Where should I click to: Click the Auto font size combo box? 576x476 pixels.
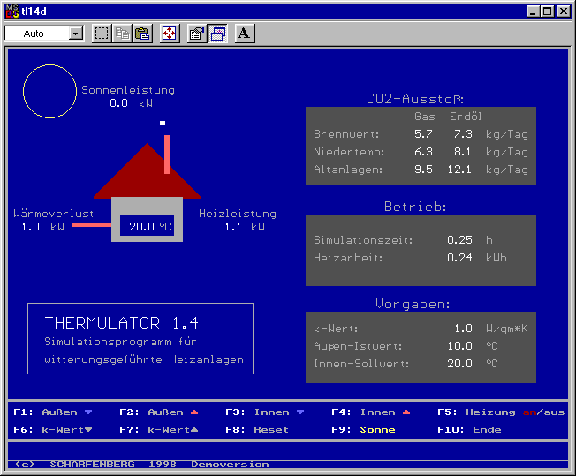(x=36, y=34)
